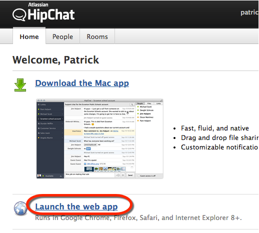The height and width of the screenshot is (233, 259).
Task: Click the Atlassian HipChat wordmark
Action: tap(51, 12)
